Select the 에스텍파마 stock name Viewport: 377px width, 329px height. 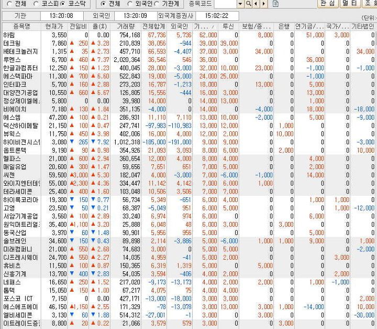18,77
